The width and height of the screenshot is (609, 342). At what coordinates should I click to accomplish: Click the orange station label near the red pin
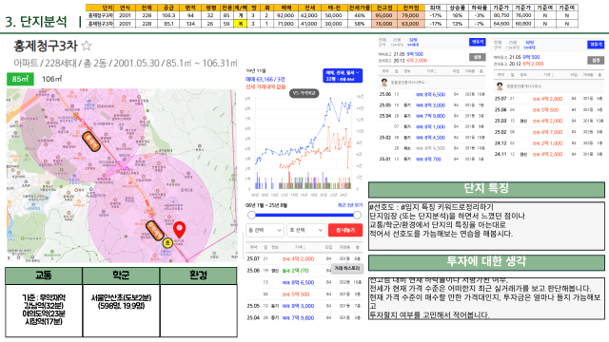coord(155,230)
